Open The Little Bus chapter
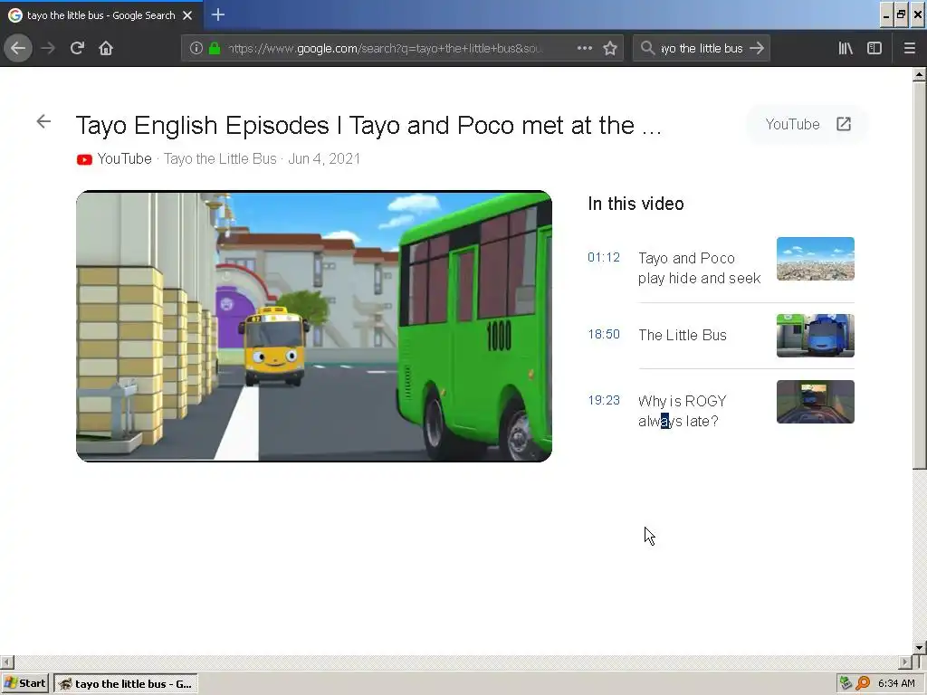 pos(683,335)
